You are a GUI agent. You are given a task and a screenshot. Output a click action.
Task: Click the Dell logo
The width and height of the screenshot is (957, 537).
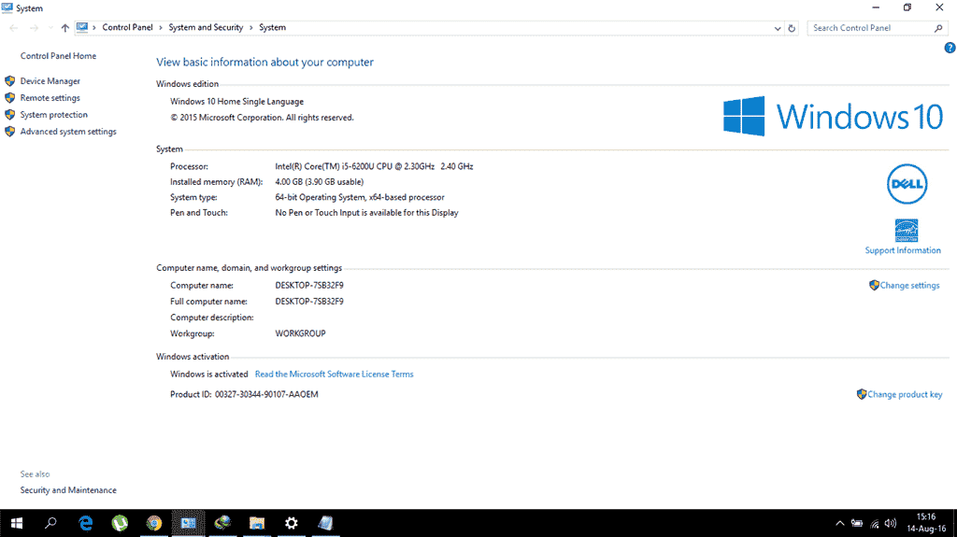(x=907, y=184)
